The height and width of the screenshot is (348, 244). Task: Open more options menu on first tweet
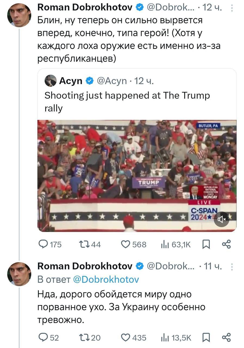coord(232,9)
